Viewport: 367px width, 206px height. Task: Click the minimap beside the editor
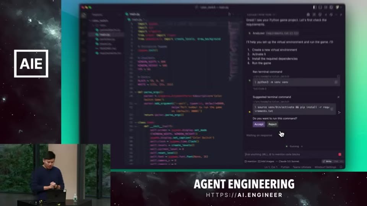tap(233, 50)
